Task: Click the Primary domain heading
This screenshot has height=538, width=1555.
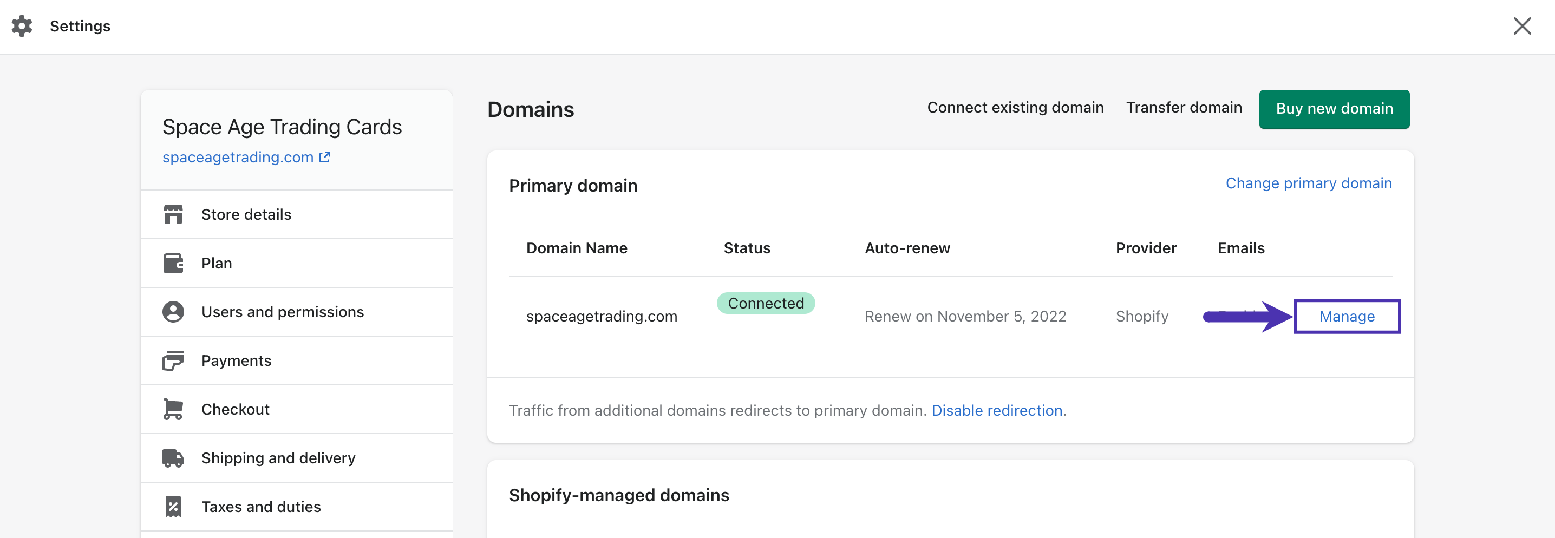Action: (x=573, y=185)
